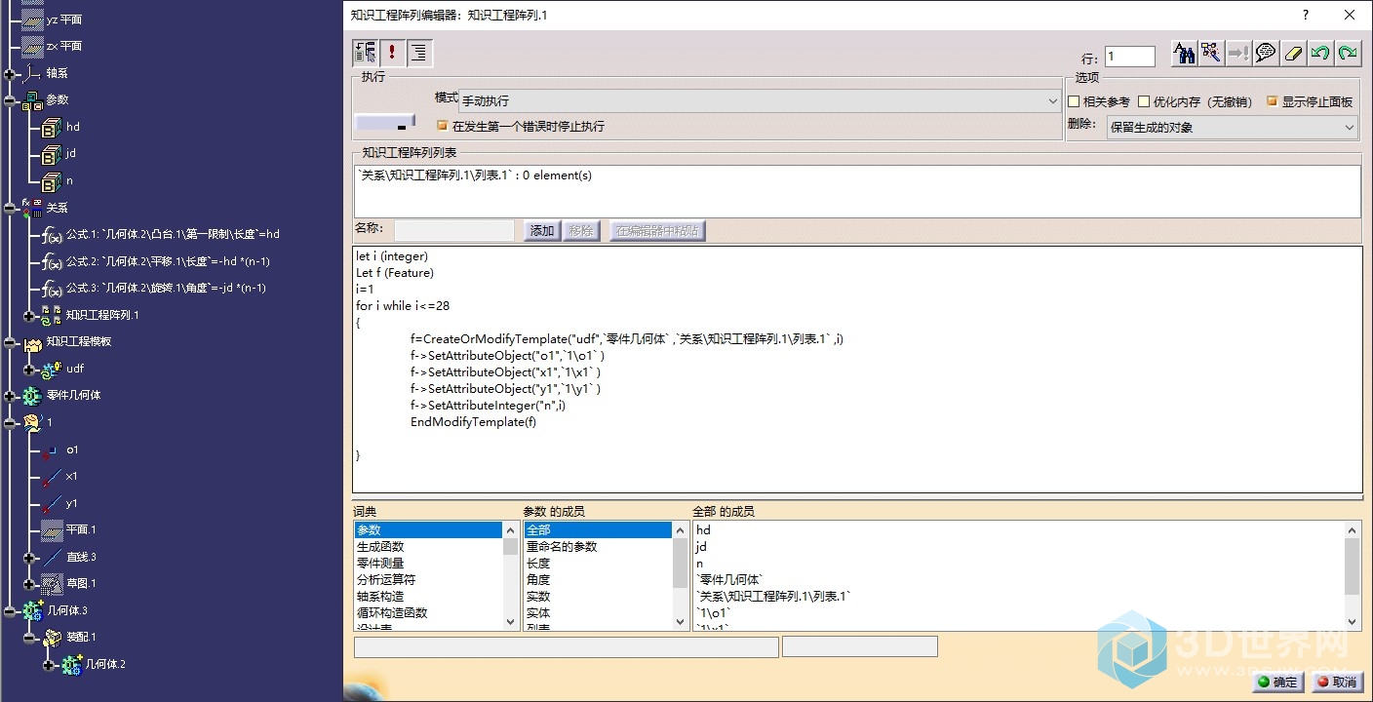
Task: Click the scrollbar of the 词典 list
Action: tap(510, 576)
